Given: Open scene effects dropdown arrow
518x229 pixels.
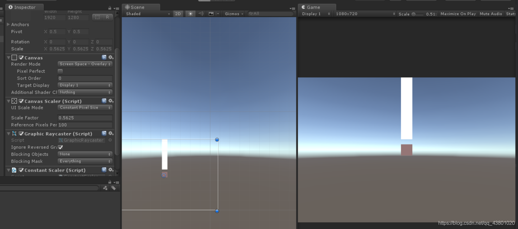Looking at the screenshot, I should [217, 14].
